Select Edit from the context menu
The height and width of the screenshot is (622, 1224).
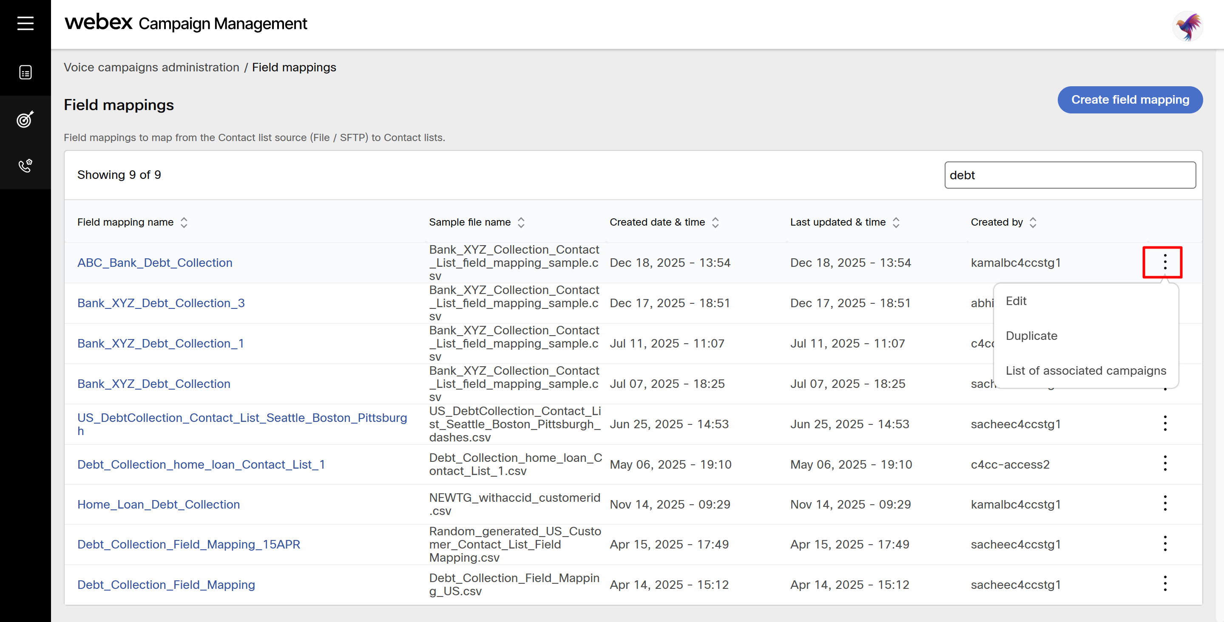[x=1016, y=301]
